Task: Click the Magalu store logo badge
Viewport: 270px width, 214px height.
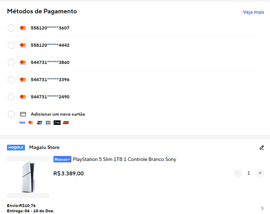Action: (16, 148)
